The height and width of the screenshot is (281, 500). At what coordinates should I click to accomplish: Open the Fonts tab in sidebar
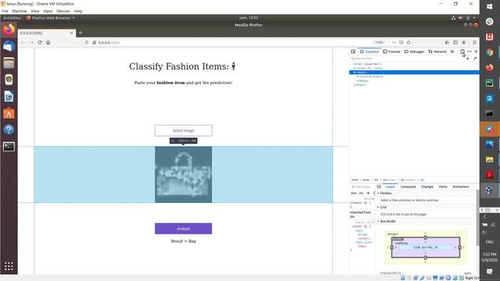(443, 187)
